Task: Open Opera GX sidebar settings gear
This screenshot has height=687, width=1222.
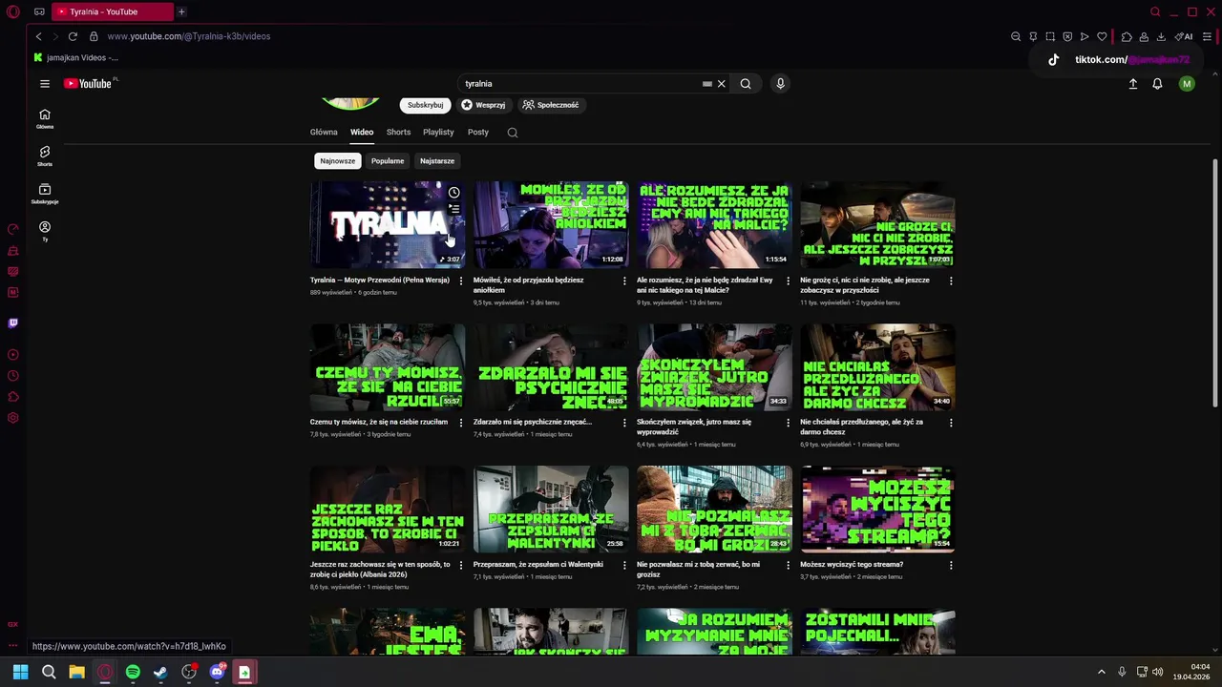Action: coord(12,418)
